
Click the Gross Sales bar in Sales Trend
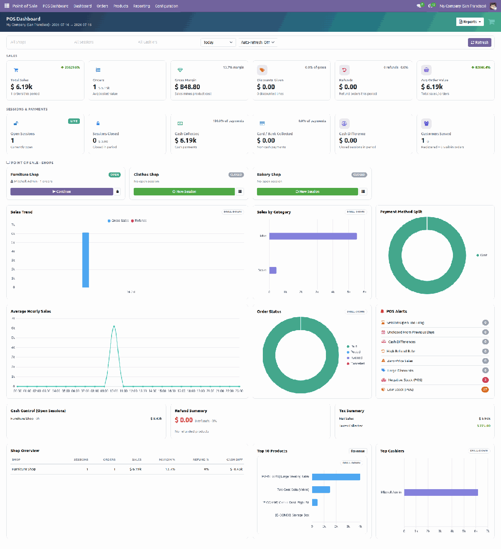point(86,260)
